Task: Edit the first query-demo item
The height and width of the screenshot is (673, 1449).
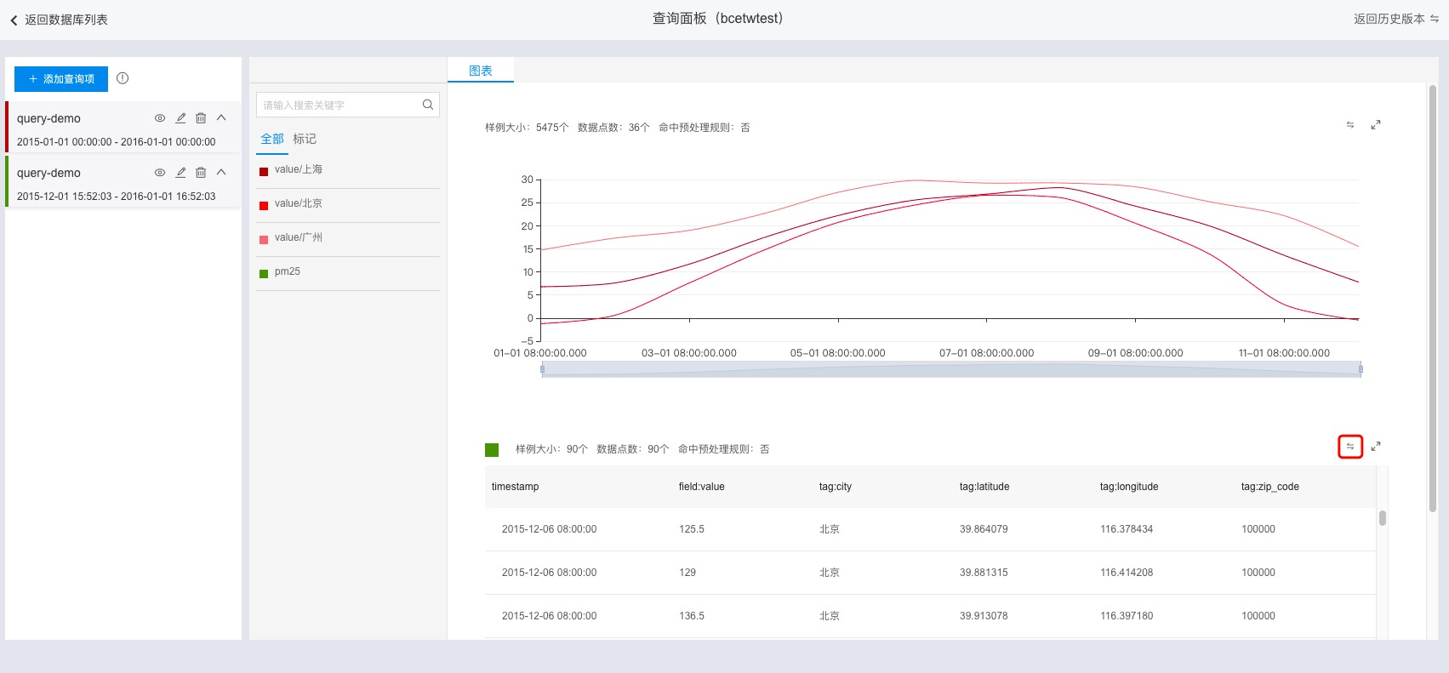Action: pyautogui.click(x=180, y=118)
